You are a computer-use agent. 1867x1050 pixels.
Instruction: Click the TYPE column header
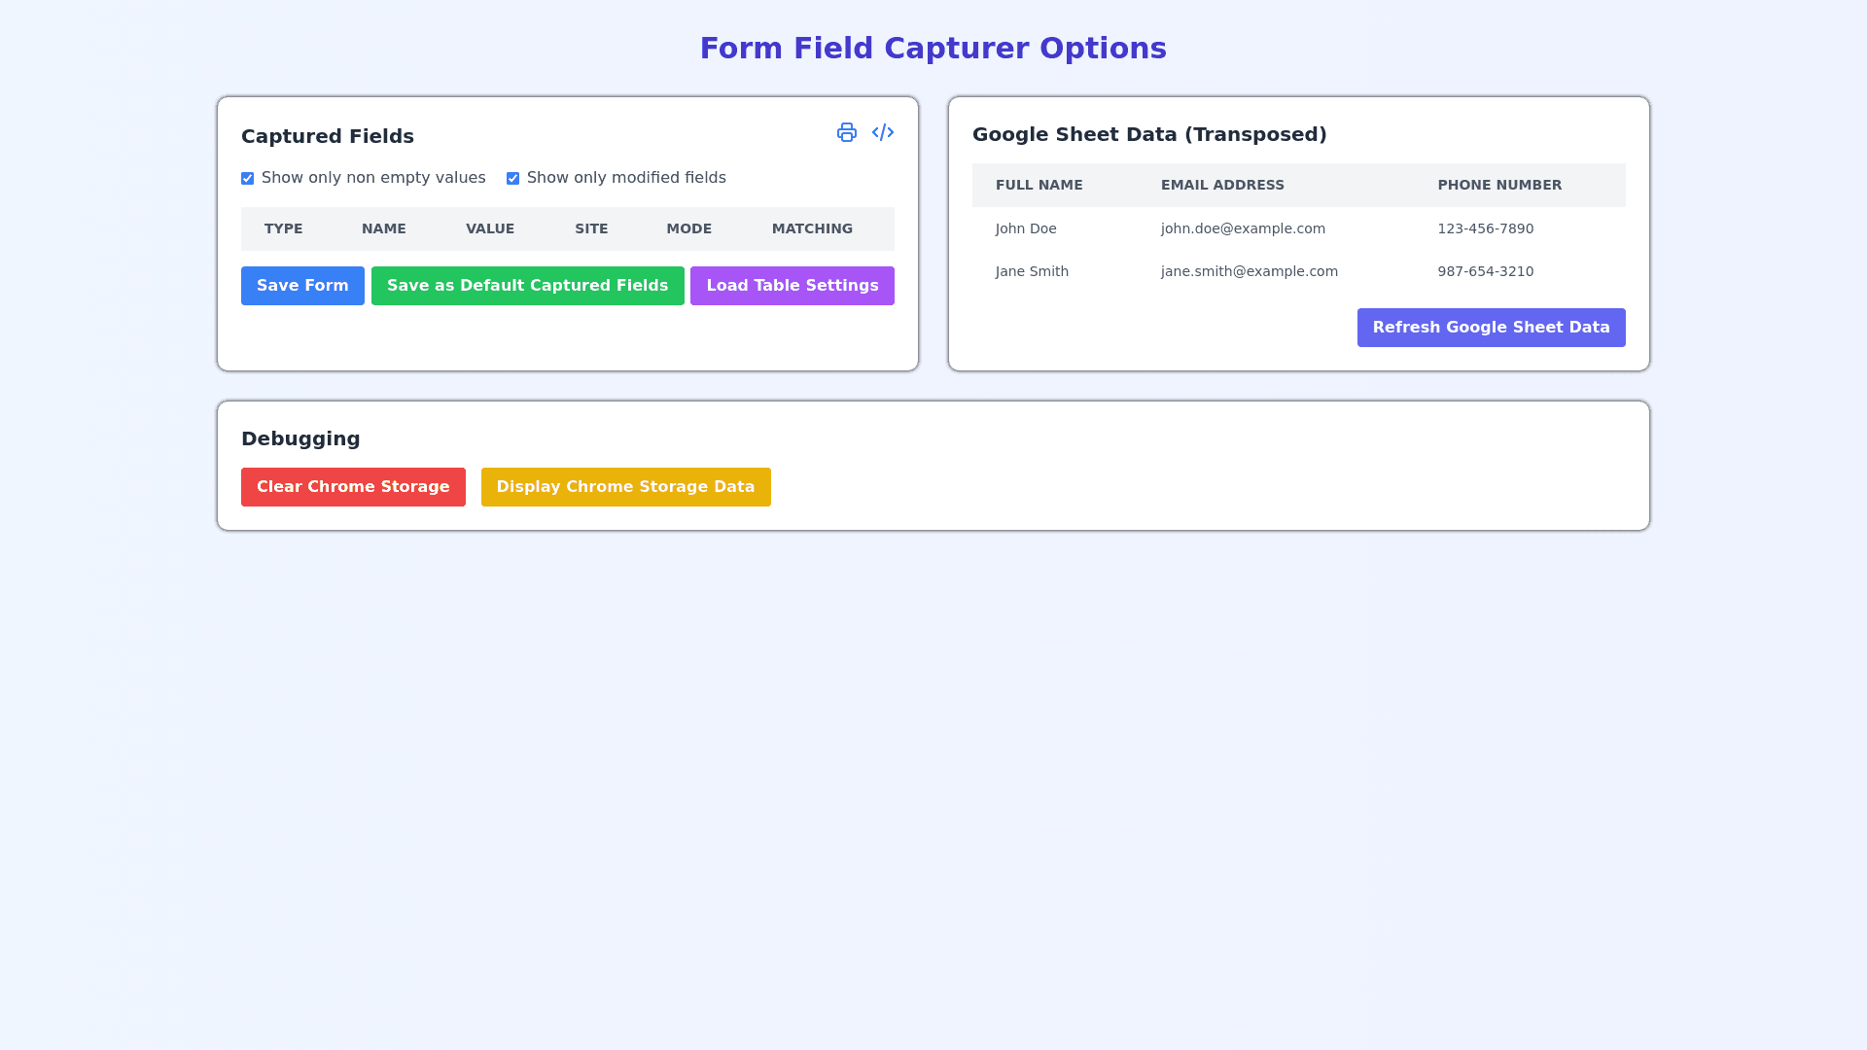tap(284, 229)
